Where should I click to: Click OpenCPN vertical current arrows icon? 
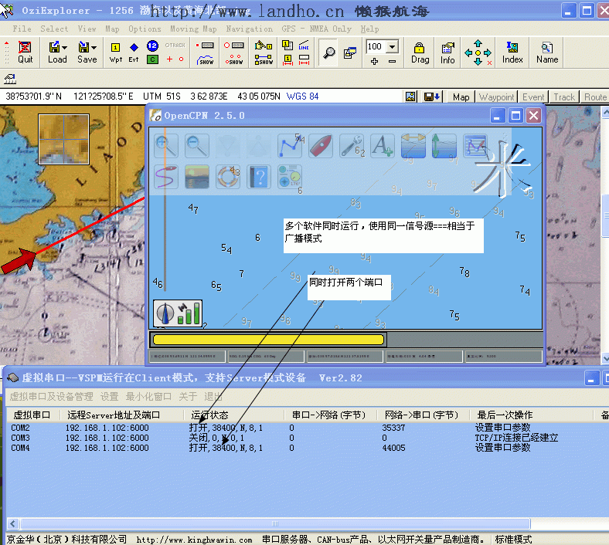[444, 146]
